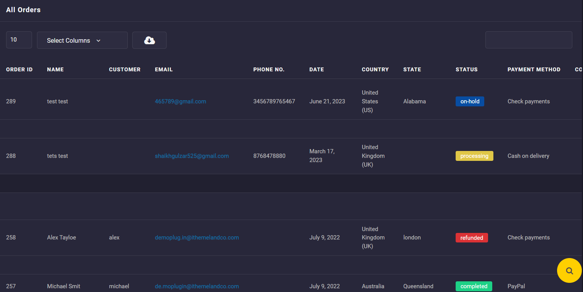
Task: Open the Select Columns dropdown
Action: point(82,40)
